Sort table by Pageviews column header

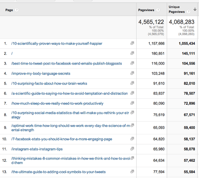(146, 10)
